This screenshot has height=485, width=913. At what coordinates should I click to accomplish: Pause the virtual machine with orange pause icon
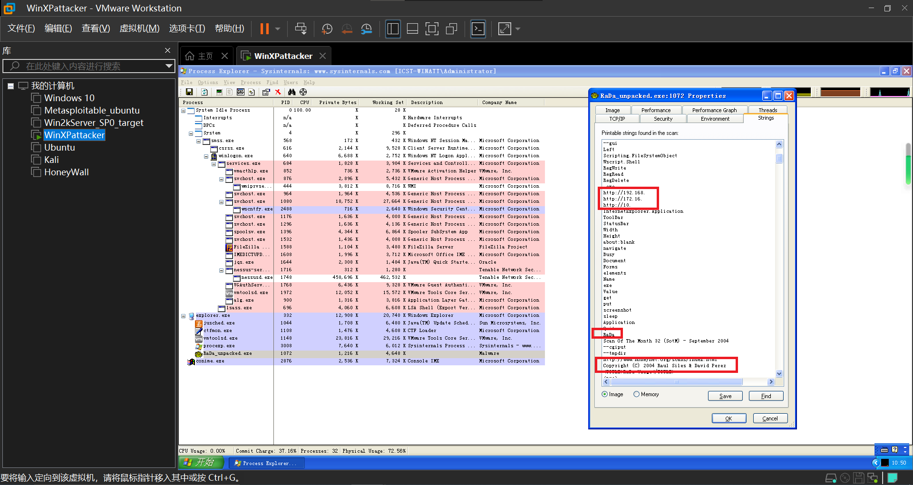coord(264,29)
